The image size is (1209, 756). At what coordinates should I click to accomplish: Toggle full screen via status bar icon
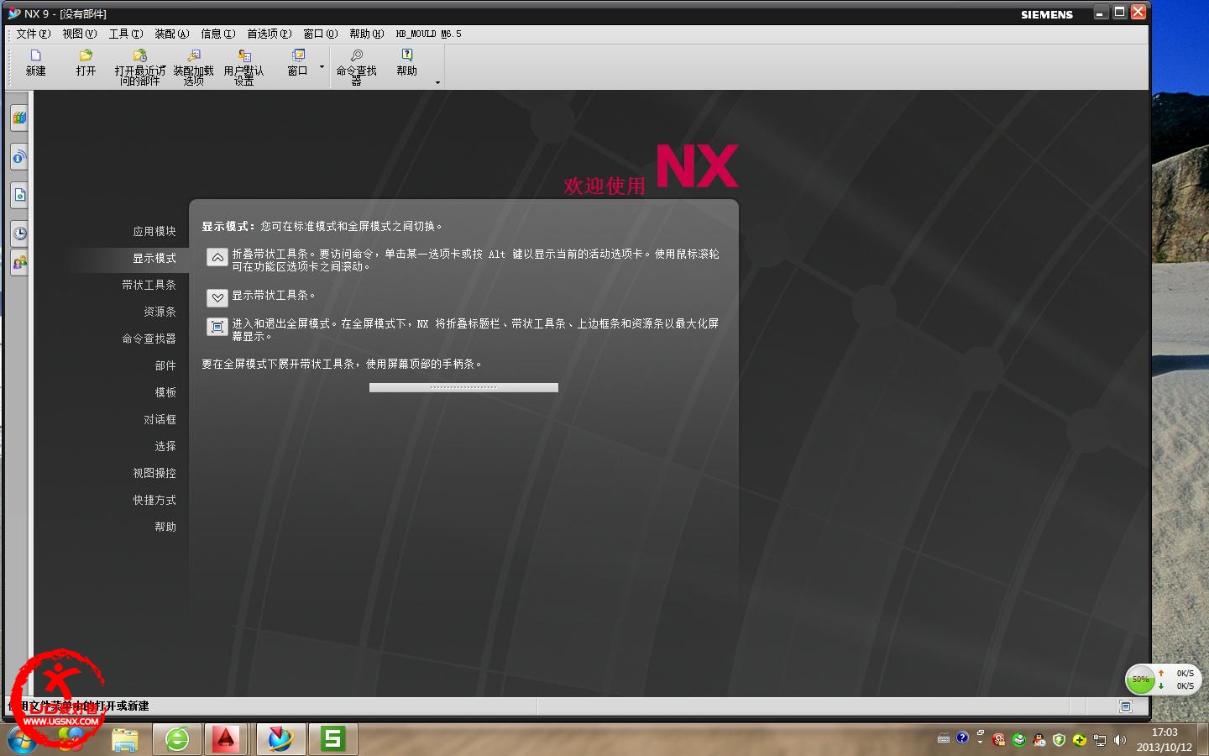click(x=1126, y=706)
